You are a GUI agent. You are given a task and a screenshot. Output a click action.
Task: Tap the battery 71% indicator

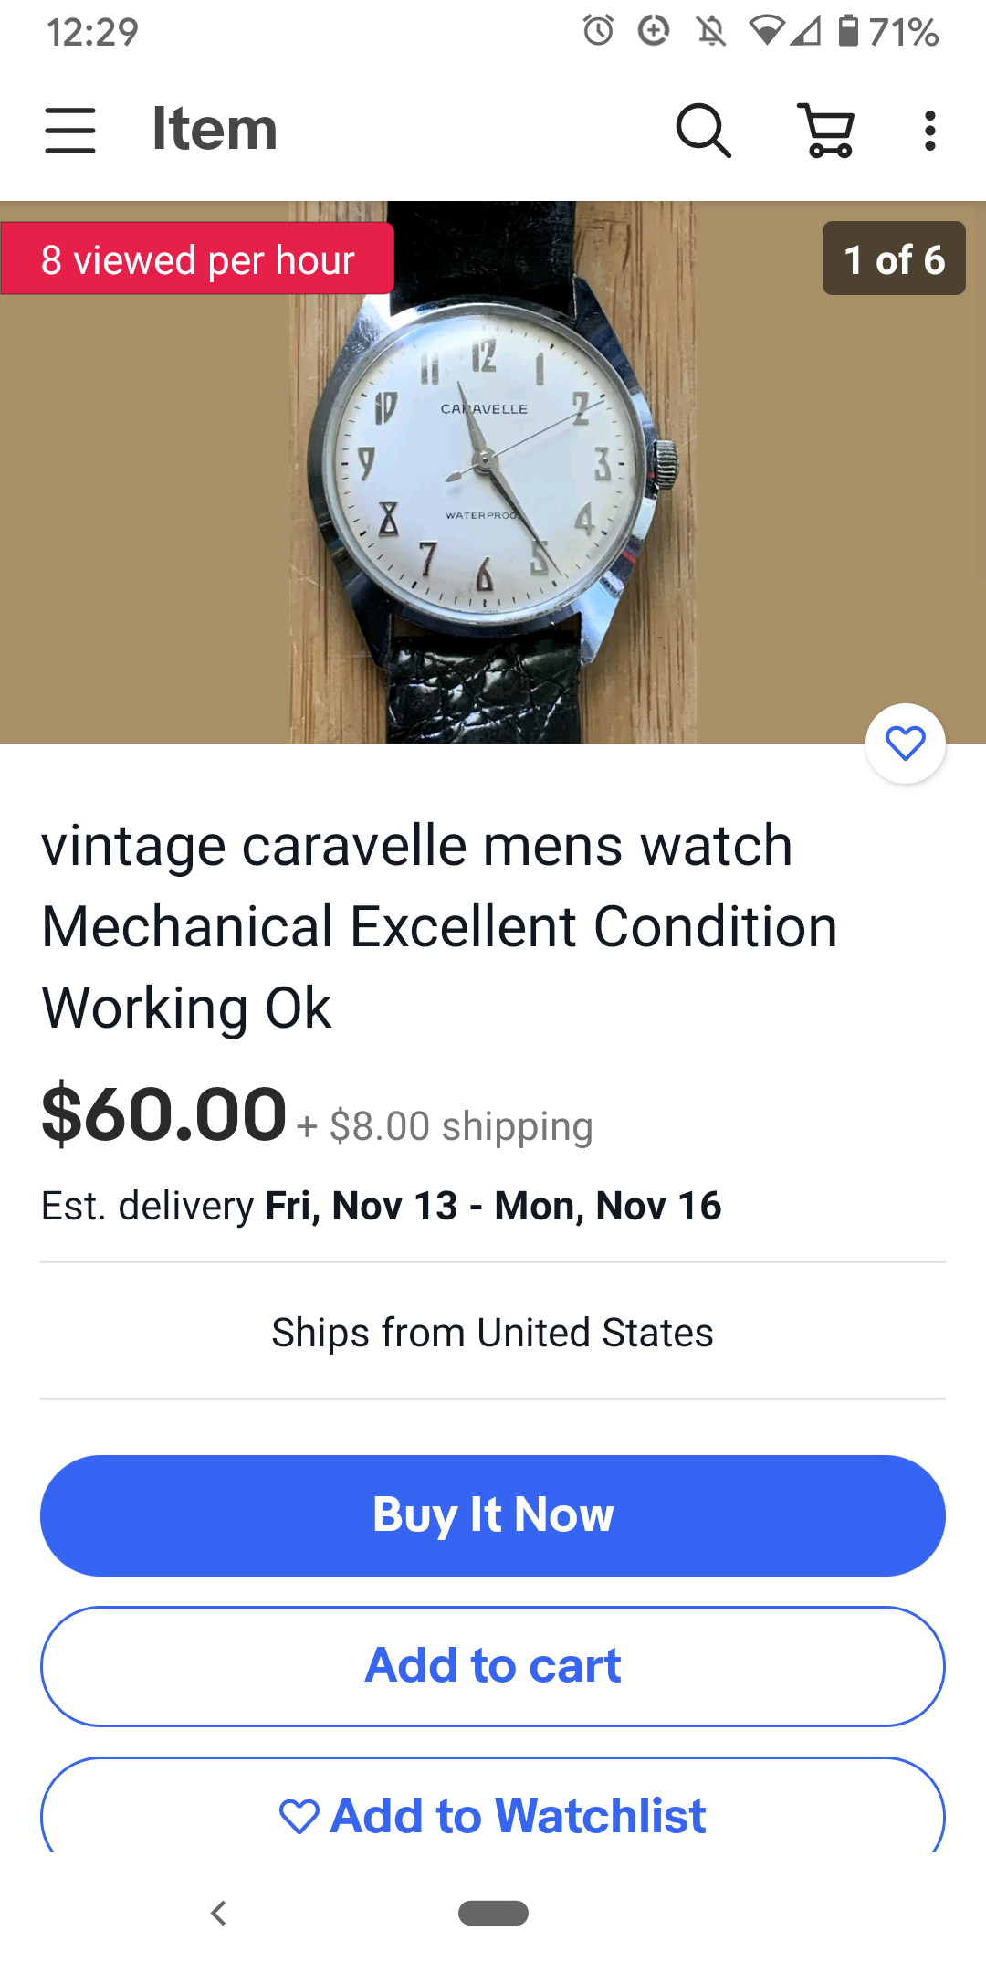[888, 32]
